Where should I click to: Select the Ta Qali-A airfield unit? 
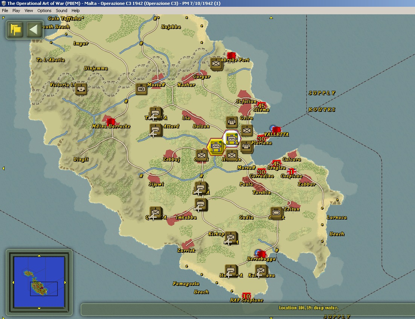click(156, 114)
